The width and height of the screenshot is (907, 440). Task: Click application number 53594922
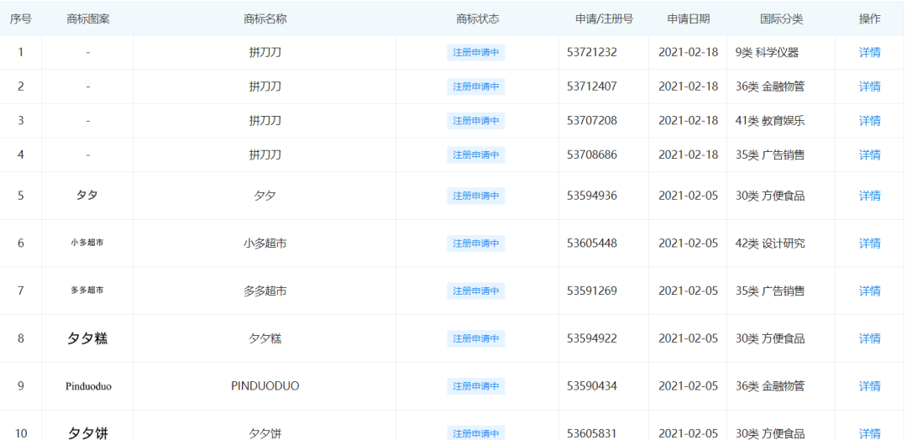(x=592, y=338)
